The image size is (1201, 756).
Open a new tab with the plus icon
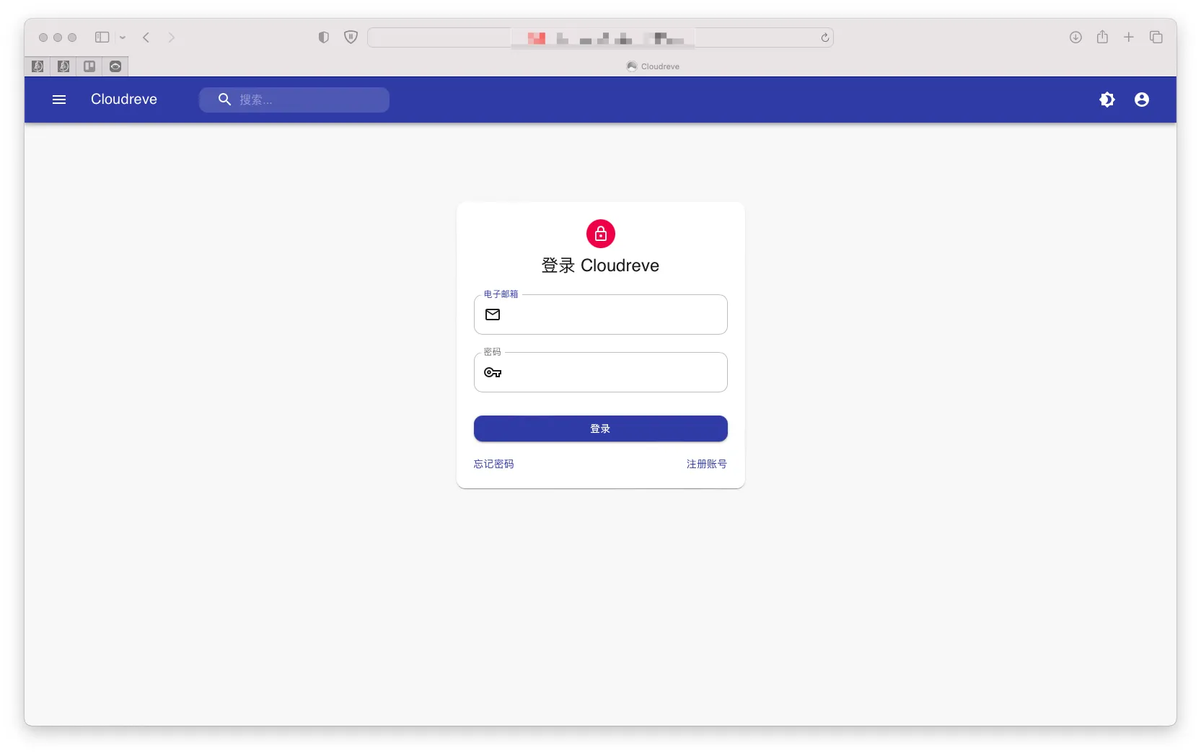[1129, 38]
